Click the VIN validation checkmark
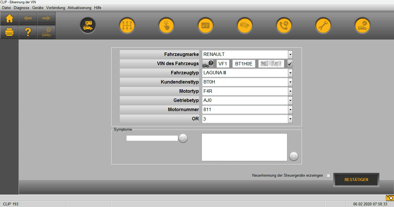Screen dimensions: 394x207 (290, 64)
